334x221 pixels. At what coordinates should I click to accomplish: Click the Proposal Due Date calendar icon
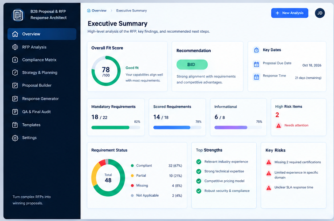tap(256, 64)
